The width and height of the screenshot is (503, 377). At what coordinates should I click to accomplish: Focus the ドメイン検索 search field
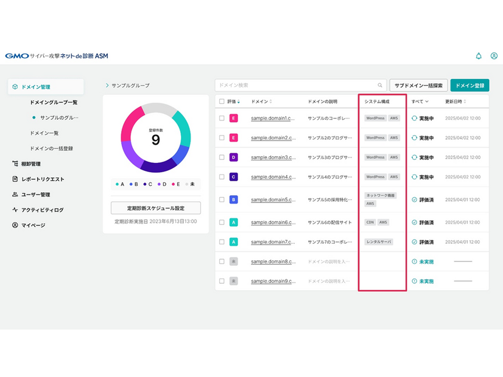295,86
